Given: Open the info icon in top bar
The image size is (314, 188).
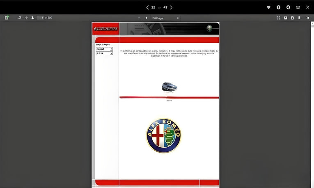Looking at the screenshot, I should [278, 7].
